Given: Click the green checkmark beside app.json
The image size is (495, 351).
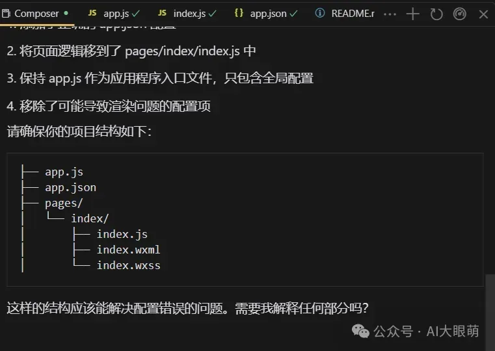Looking at the screenshot, I should [x=293, y=13].
